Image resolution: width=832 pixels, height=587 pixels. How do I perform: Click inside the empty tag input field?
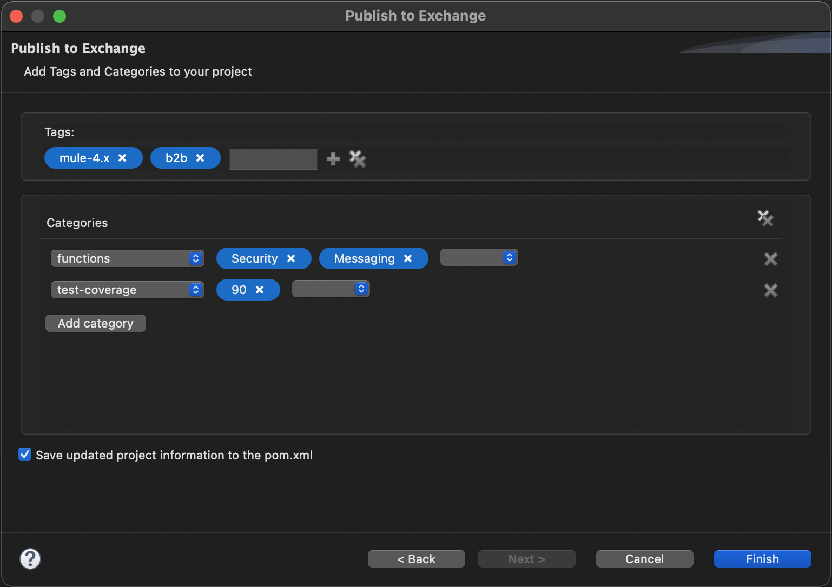(273, 159)
